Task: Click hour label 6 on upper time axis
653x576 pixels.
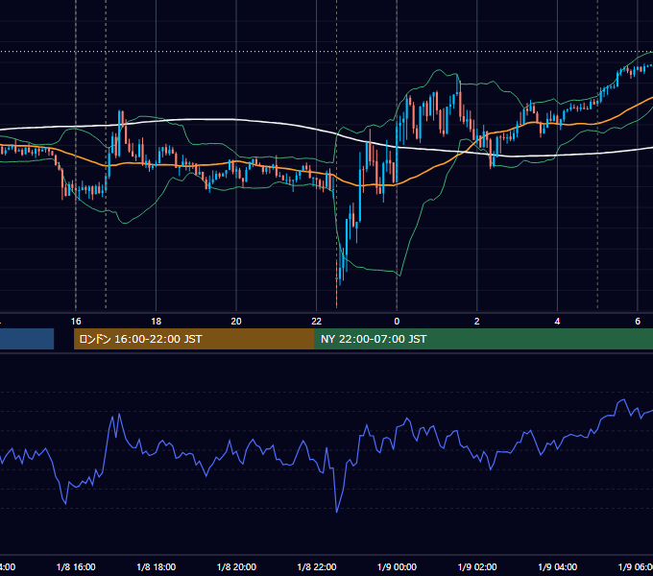Action: [638, 322]
